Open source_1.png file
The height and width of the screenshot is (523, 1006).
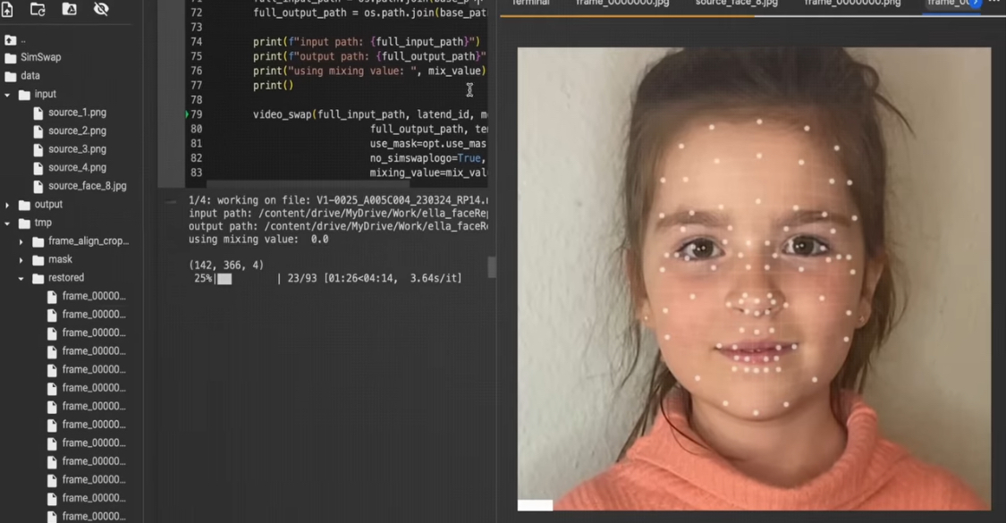coord(77,113)
